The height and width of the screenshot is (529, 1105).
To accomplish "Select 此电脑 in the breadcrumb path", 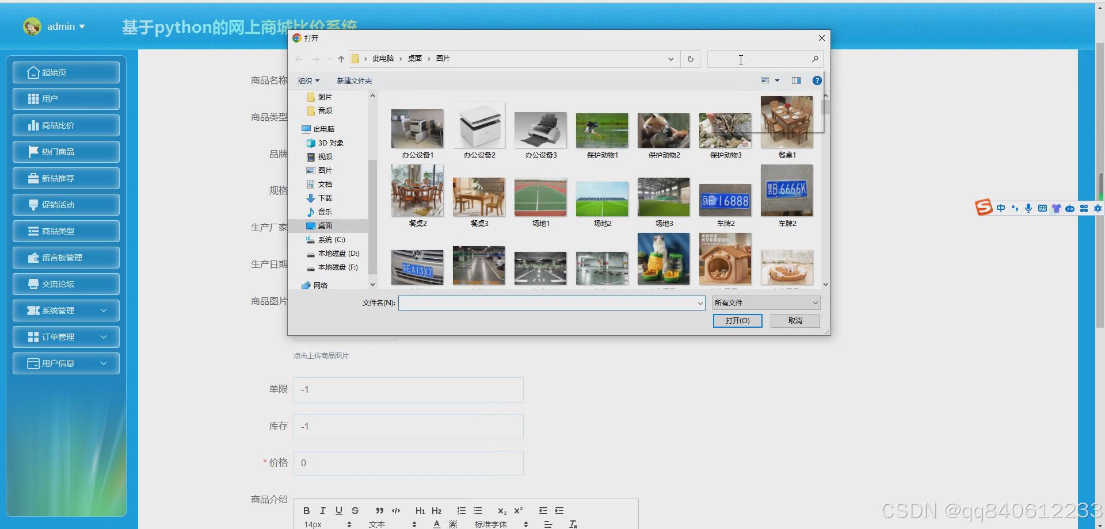I will (383, 59).
